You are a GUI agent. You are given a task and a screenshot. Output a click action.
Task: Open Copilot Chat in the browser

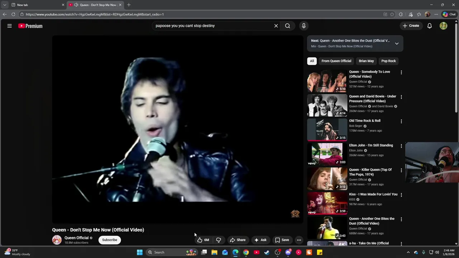(x=449, y=14)
